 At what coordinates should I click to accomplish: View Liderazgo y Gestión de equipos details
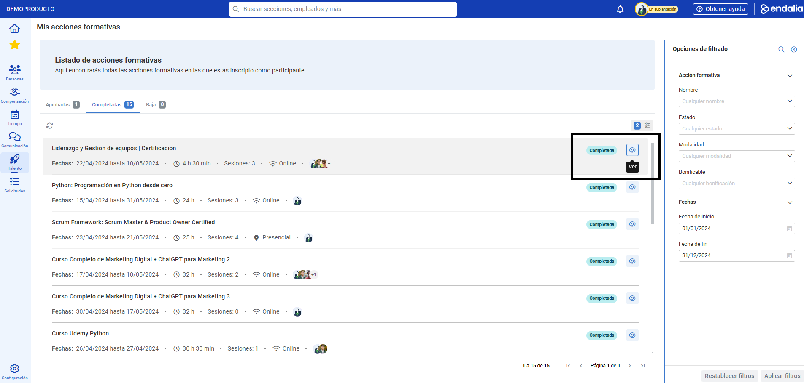tap(632, 150)
